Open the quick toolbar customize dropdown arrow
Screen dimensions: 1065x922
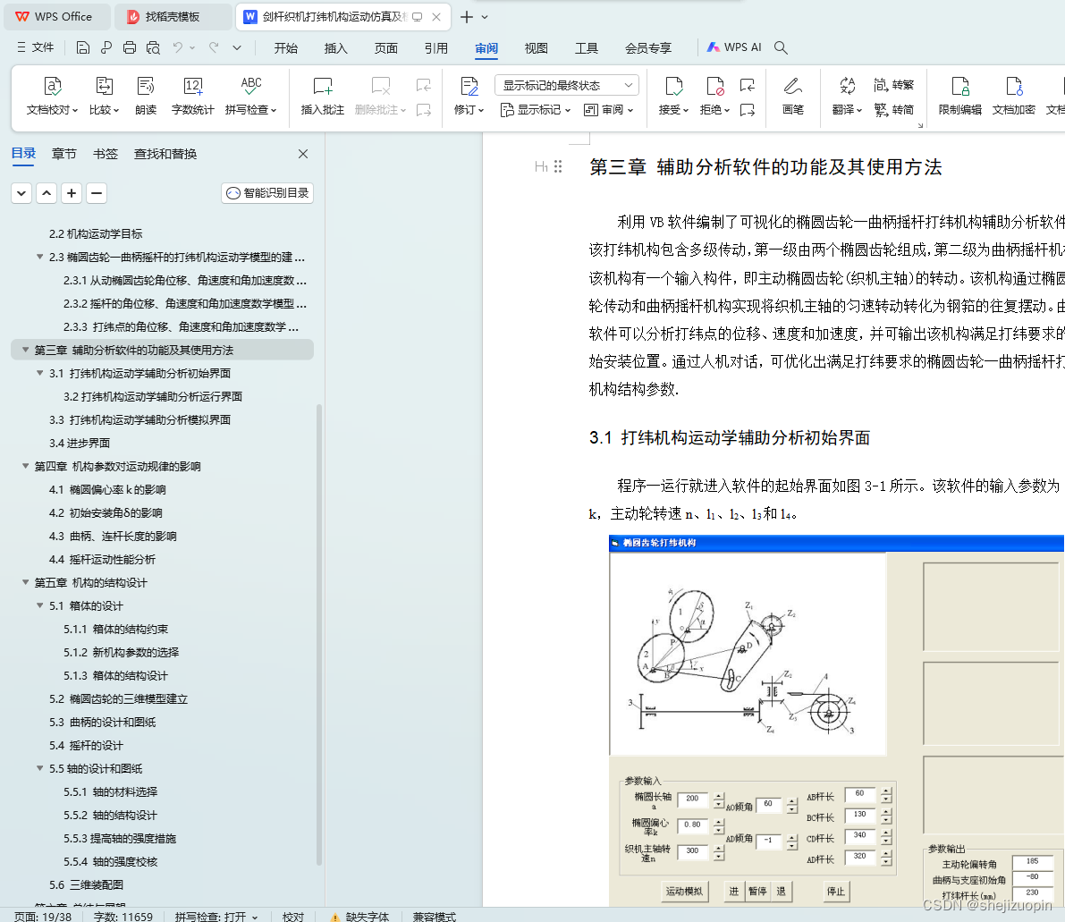(236, 47)
